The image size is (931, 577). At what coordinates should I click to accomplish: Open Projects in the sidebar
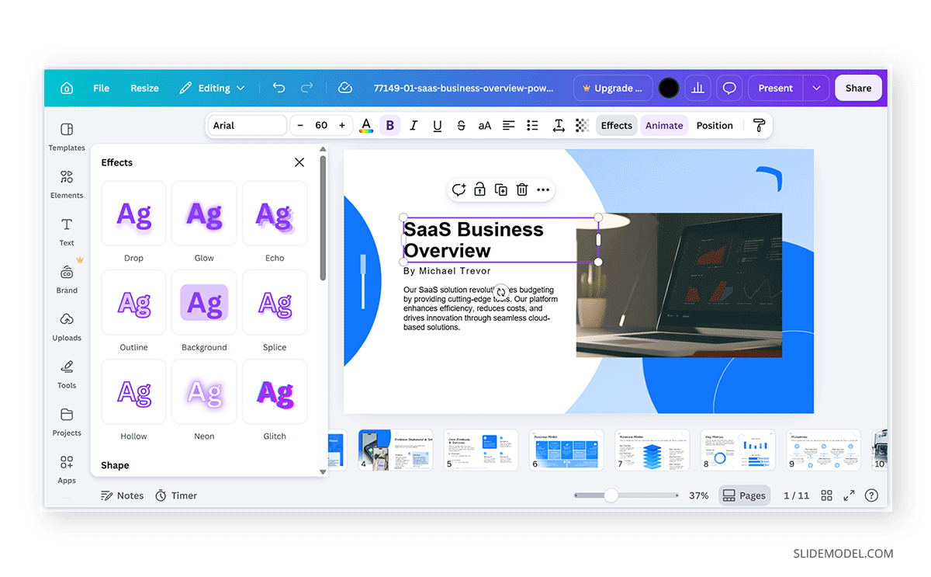(67, 422)
